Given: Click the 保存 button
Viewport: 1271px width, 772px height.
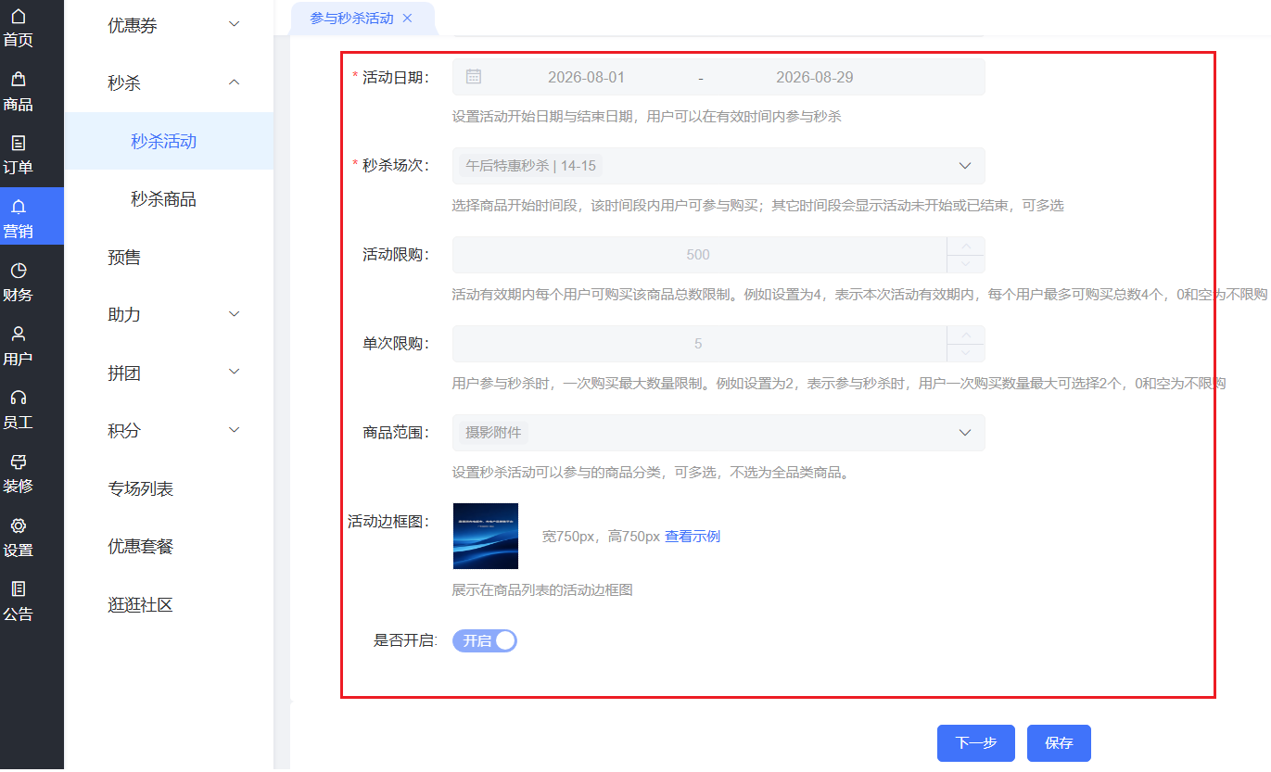Looking at the screenshot, I should [x=1059, y=742].
